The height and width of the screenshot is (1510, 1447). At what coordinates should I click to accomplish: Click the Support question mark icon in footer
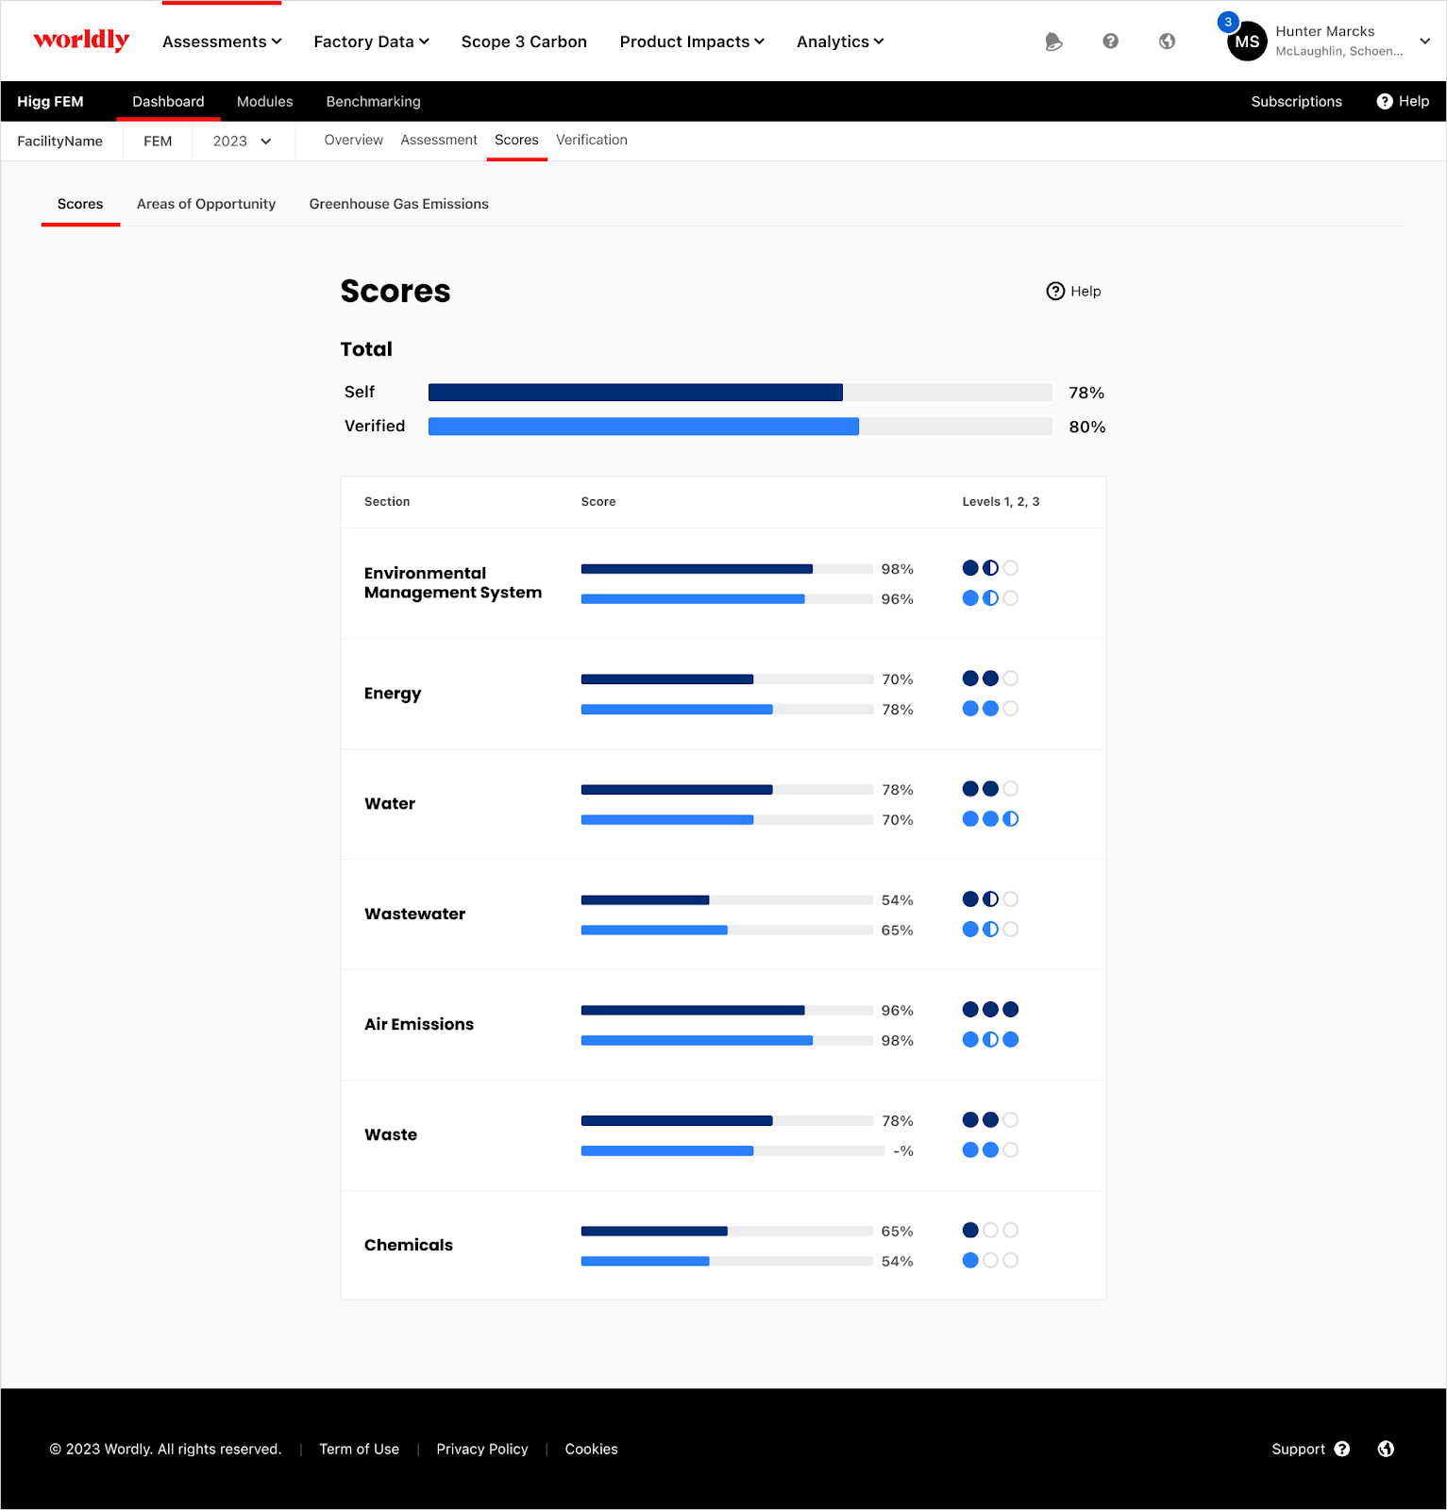(x=1341, y=1449)
